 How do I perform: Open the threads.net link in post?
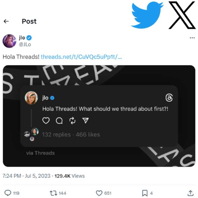click(x=81, y=57)
